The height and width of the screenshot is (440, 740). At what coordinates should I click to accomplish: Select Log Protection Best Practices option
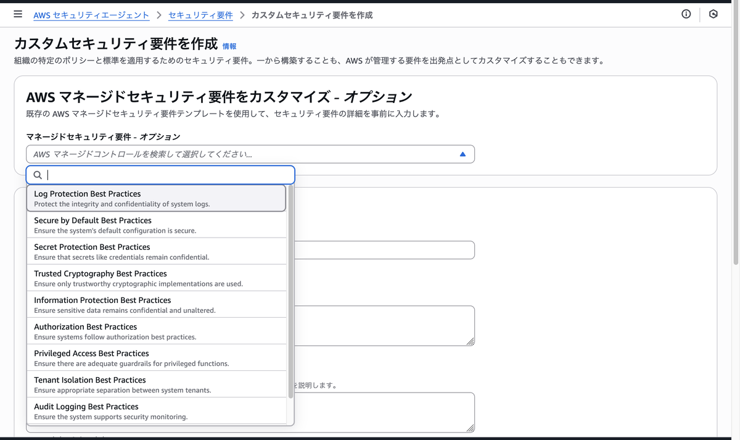[x=156, y=199]
